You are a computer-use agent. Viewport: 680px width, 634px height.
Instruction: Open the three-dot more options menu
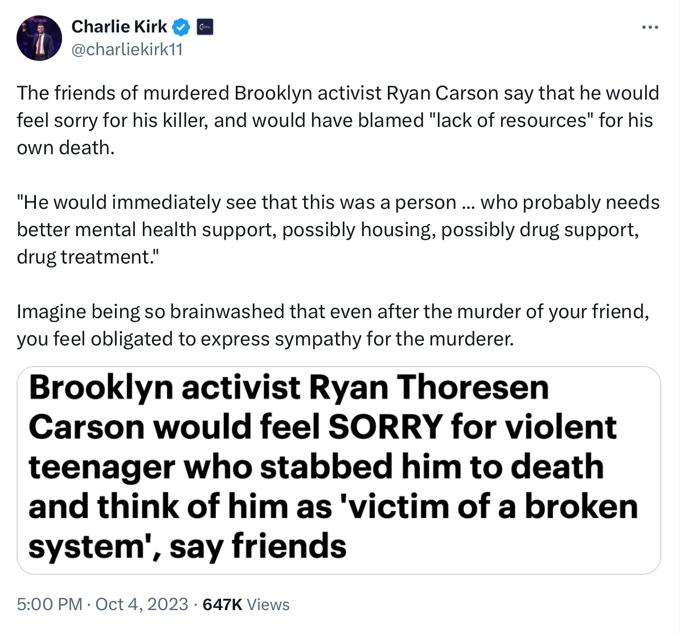coord(649,27)
